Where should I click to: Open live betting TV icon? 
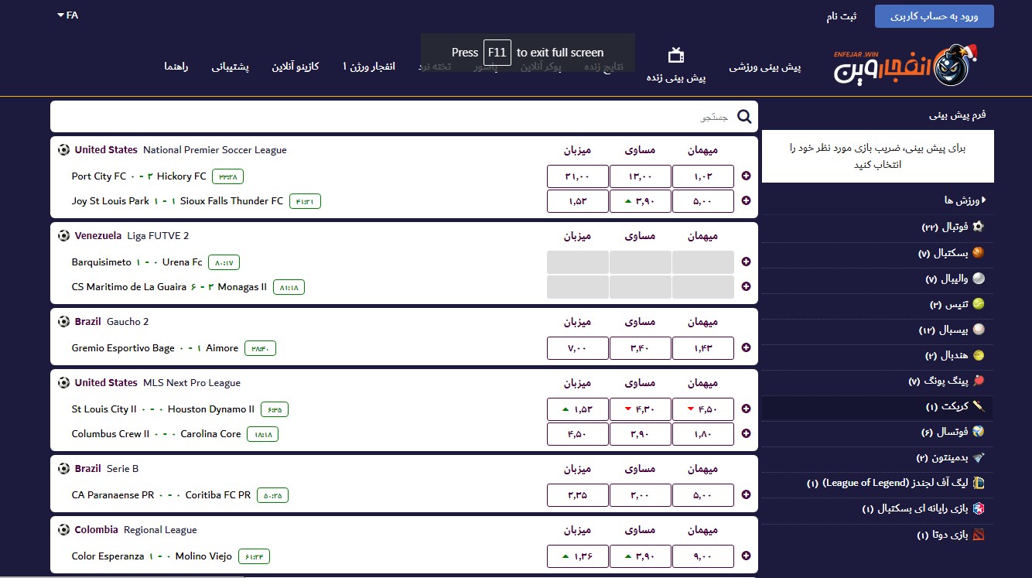676,55
